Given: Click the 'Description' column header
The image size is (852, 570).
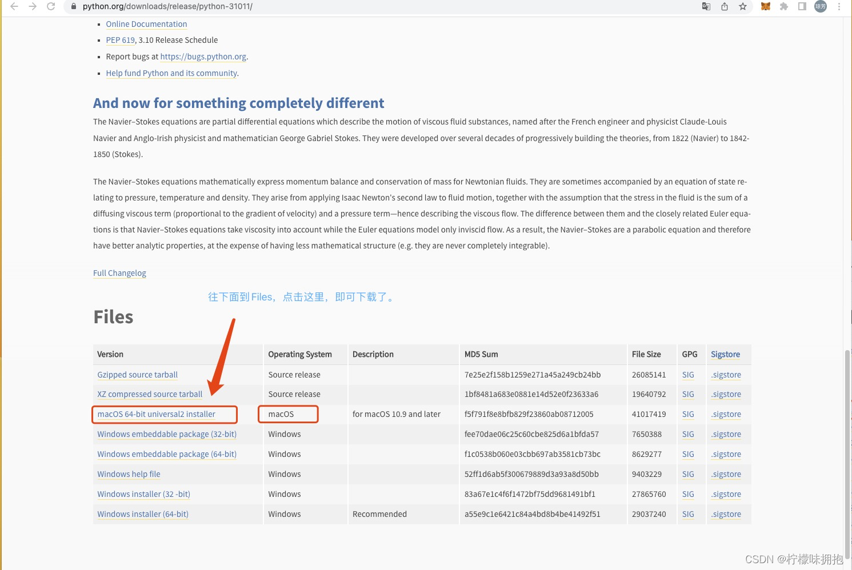Looking at the screenshot, I should [373, 354].
